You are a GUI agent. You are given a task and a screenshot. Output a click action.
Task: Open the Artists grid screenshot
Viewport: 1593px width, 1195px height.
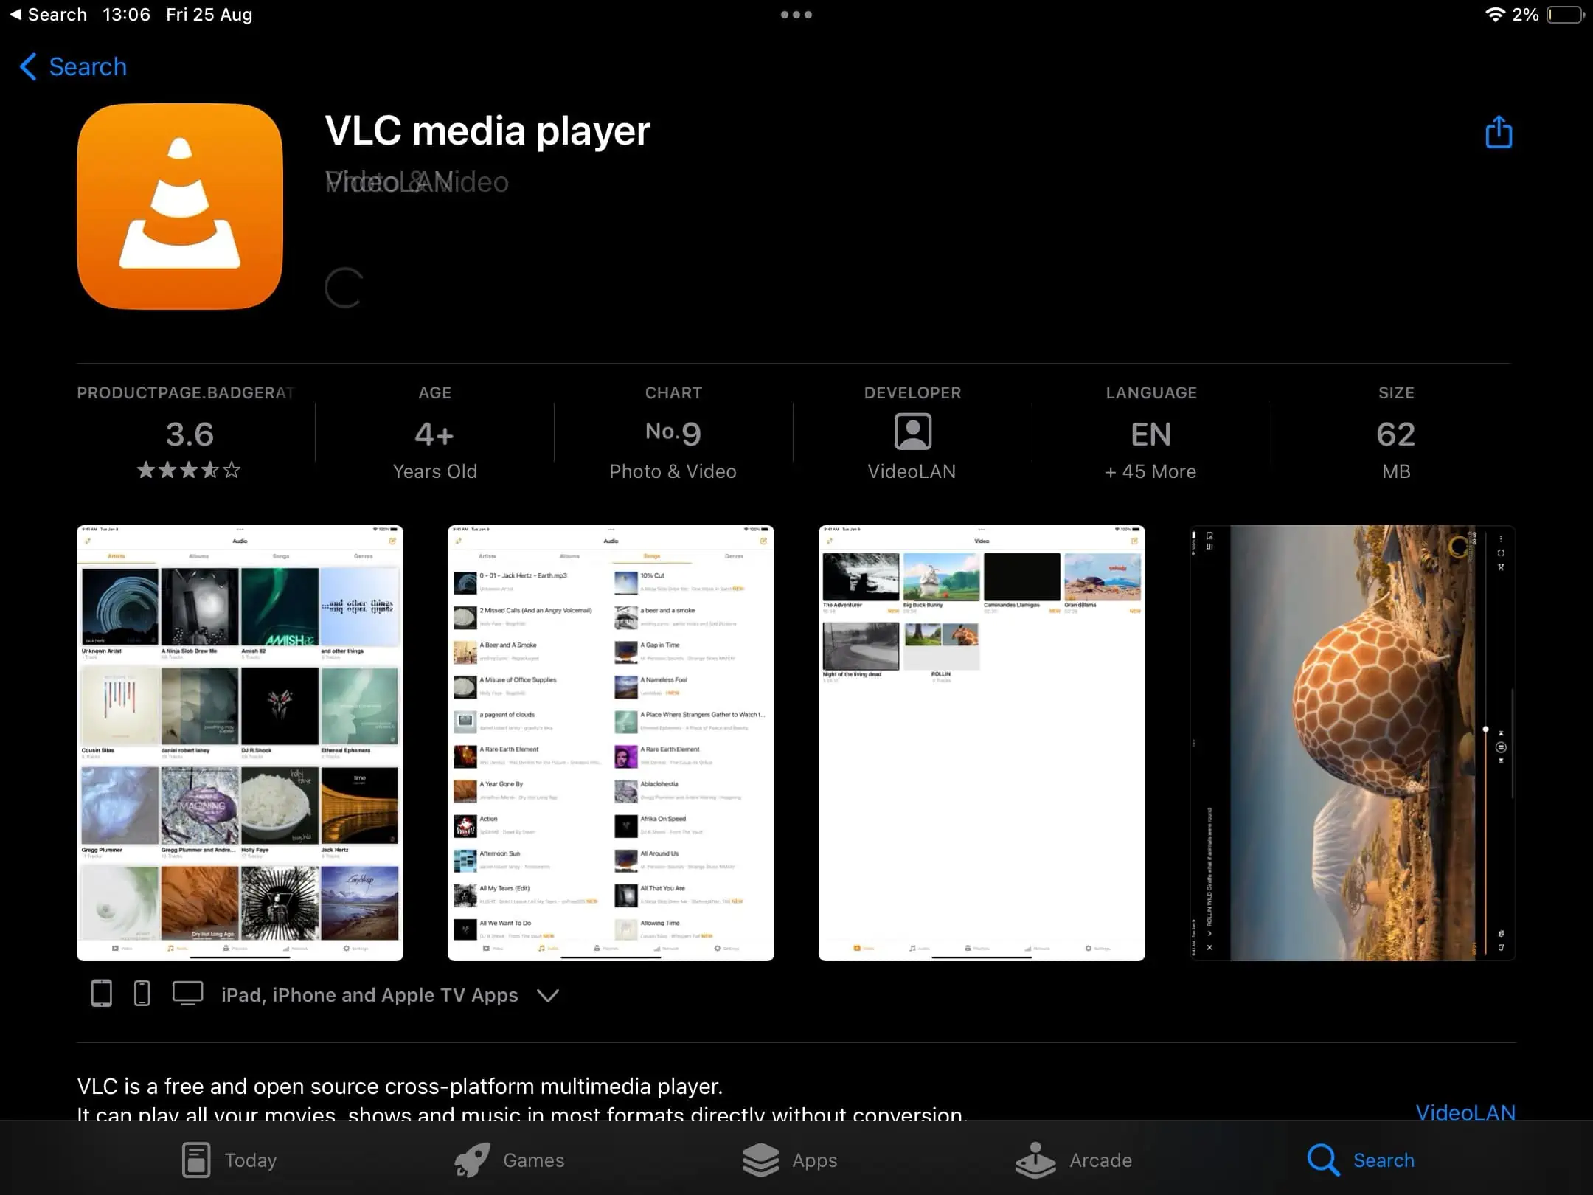(x=240, y=743)
